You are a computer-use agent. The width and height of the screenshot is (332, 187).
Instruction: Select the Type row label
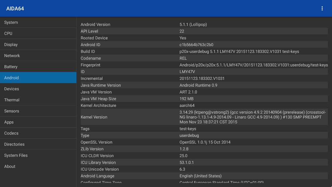point(85,135)
